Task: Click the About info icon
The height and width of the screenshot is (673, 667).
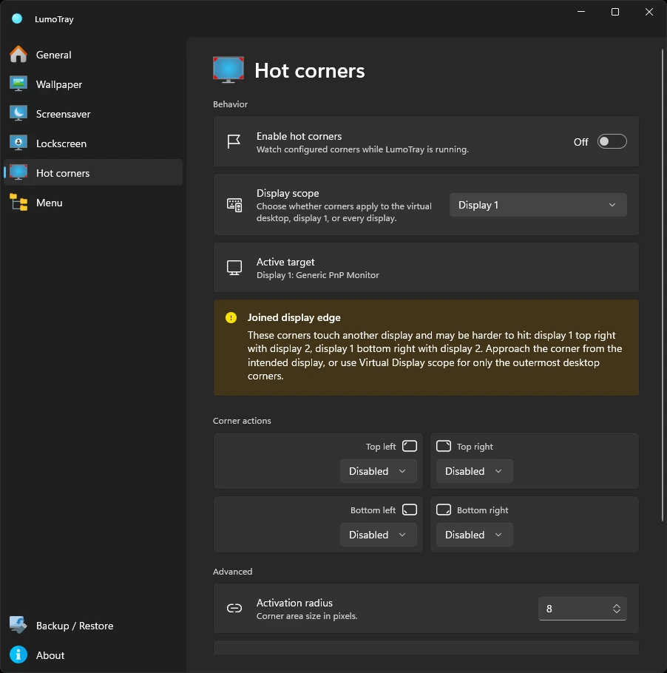Action: (18, 655)
